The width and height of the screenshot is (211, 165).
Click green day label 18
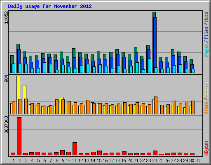pyautogui.click(x=117, y=160)
